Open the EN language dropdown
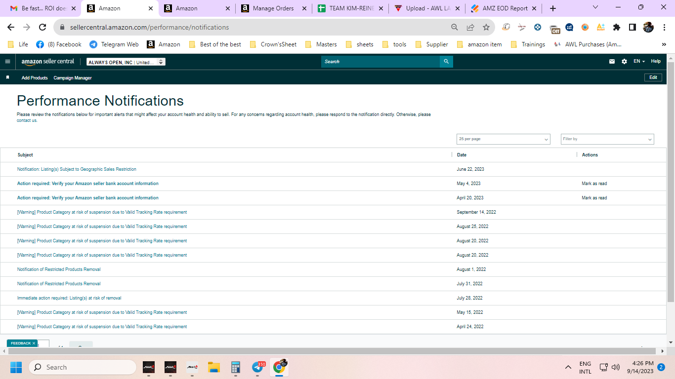 tap(639, 62)
